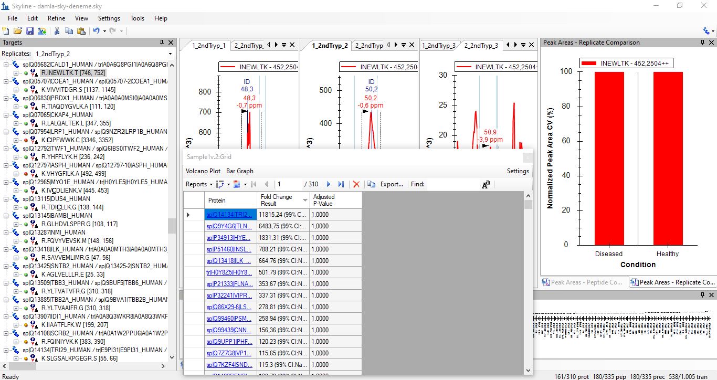Go to the next grid row
This screenshot has width=717, height=380.
(x=329, y=184)
